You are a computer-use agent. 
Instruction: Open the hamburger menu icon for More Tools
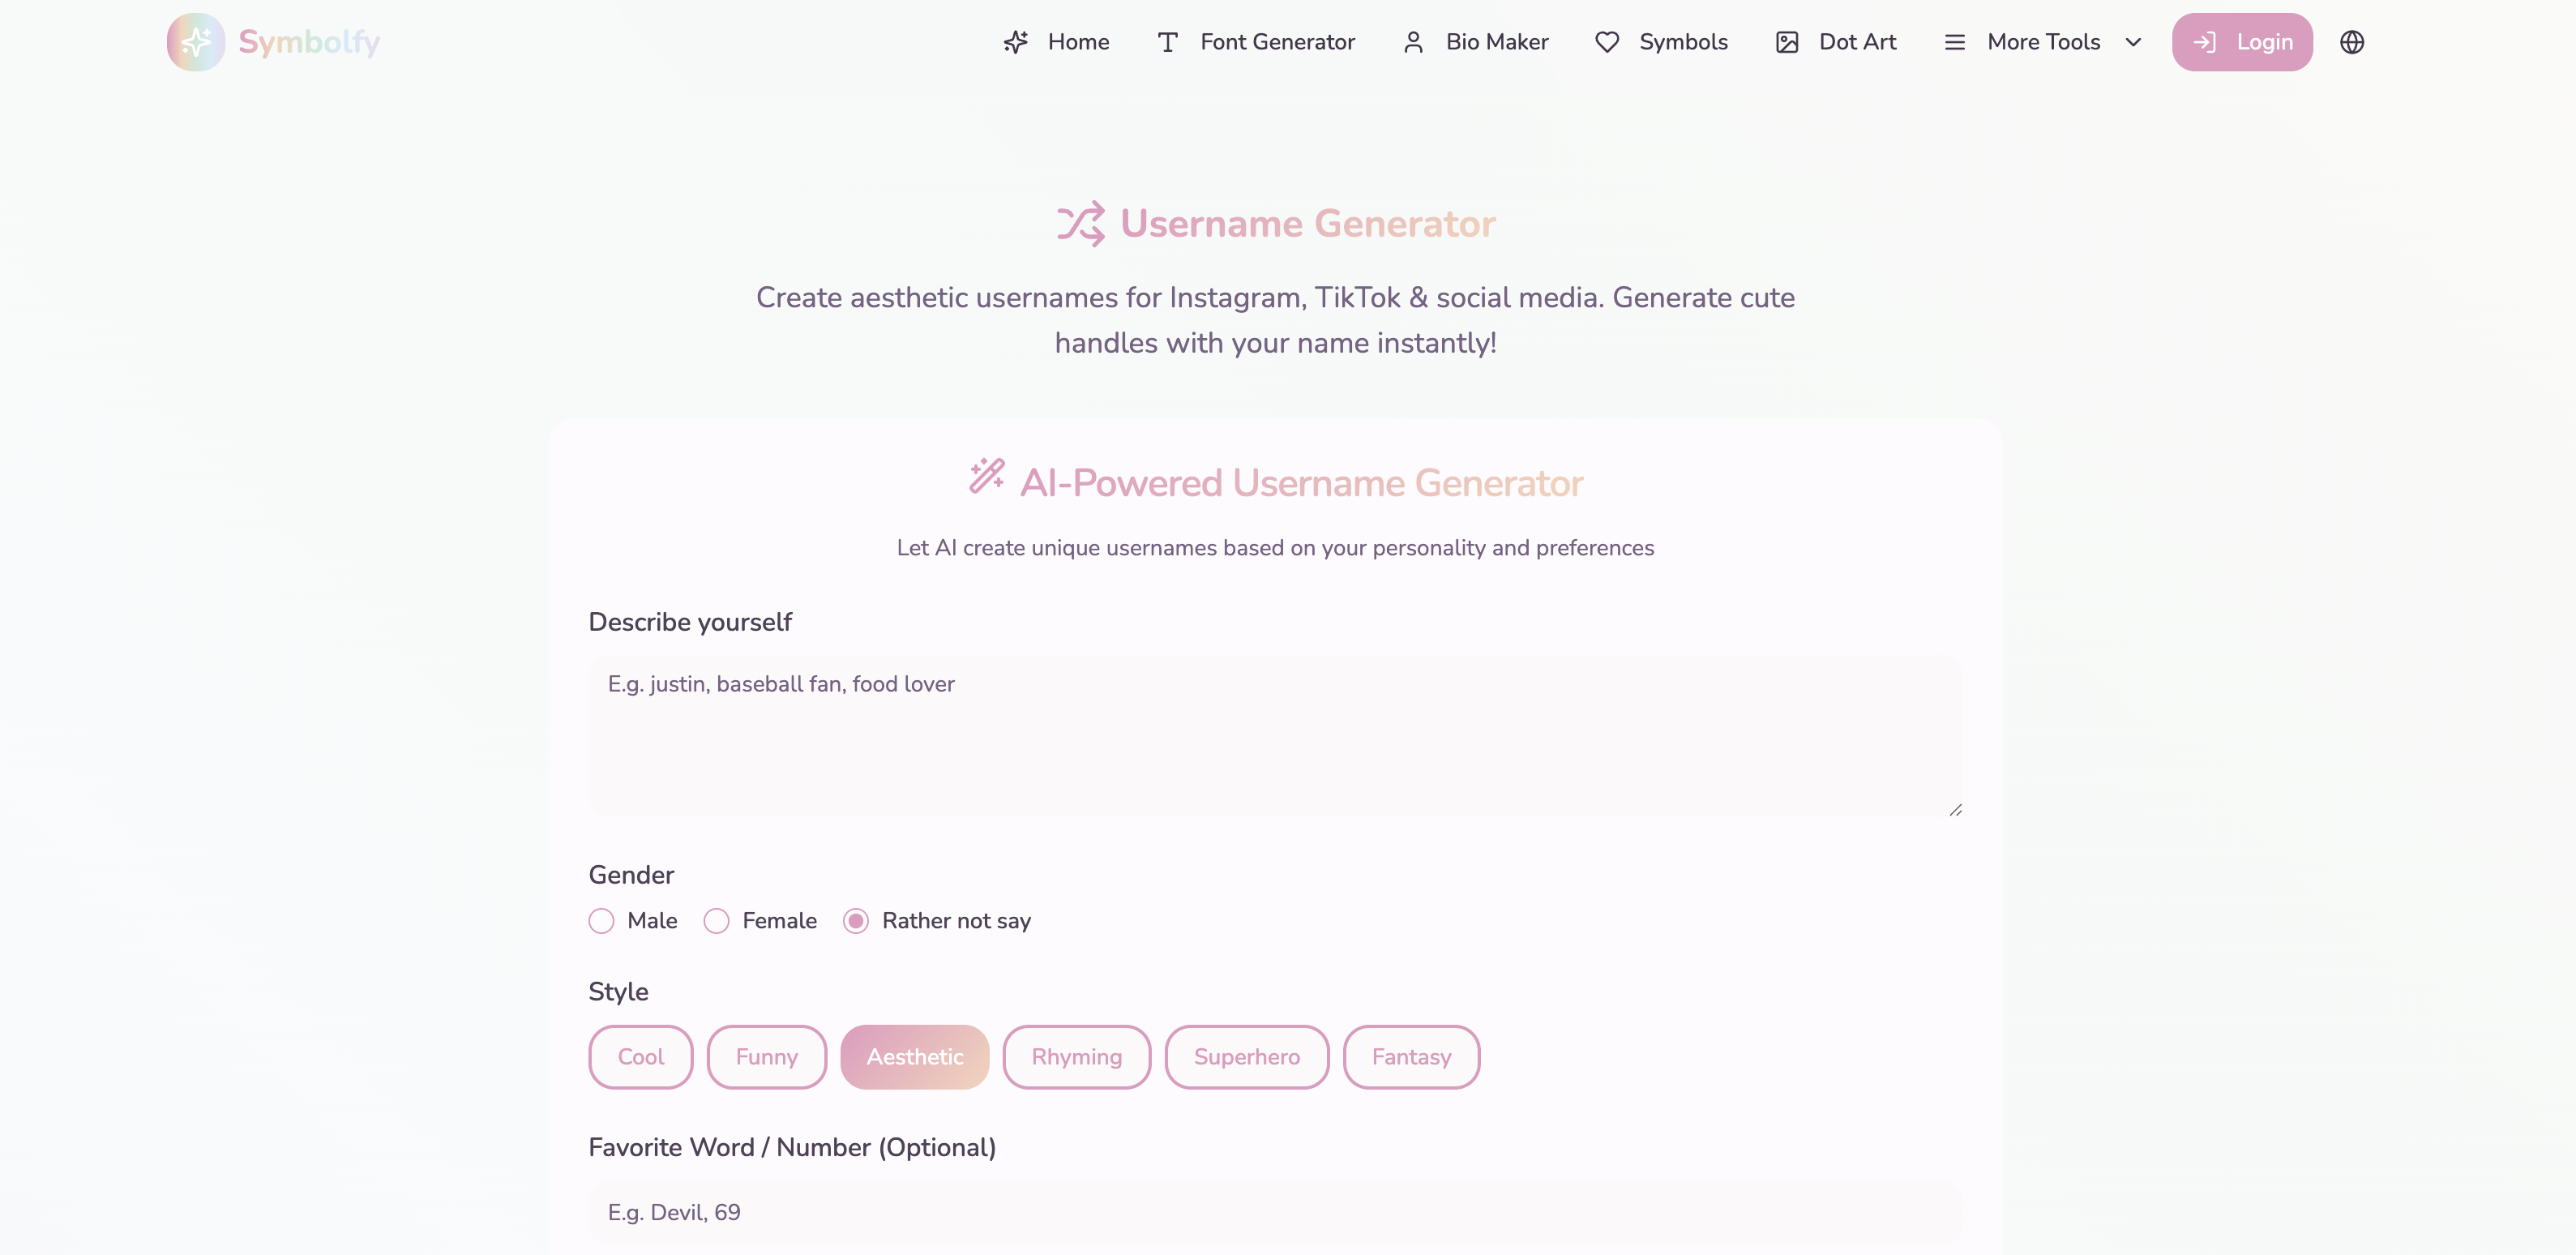coord(1954,42)
